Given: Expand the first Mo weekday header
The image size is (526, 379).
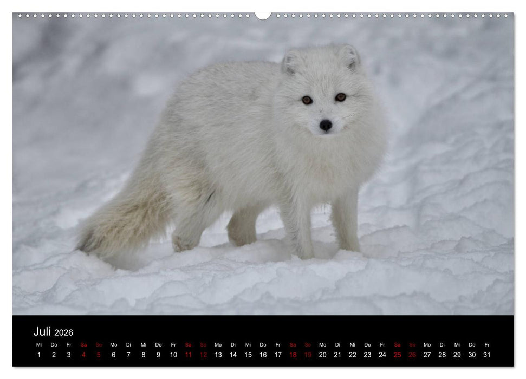Looking at the screenshot, I should click(113, 345).
